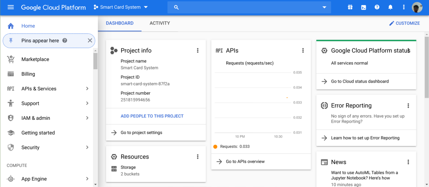The image size is (429, 187).
Task: Open the gift free trial icon
Action: click(350, 8)
